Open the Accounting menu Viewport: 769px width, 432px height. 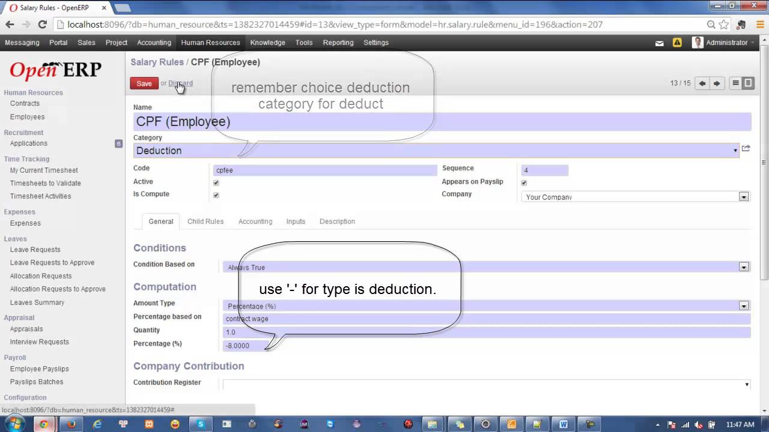coord(154,43)
